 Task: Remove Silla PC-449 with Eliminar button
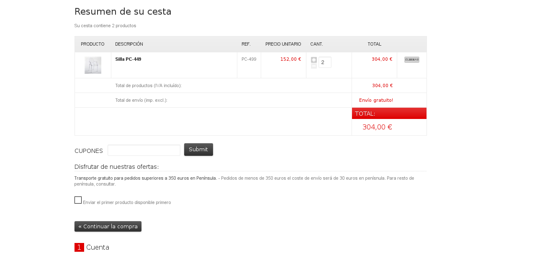(x=411, y=59)
